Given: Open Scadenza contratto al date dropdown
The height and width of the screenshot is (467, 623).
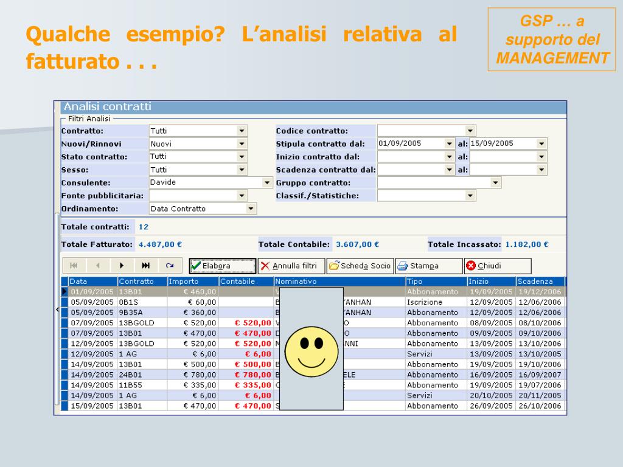Looking at the screenshot, I should 541,170.
